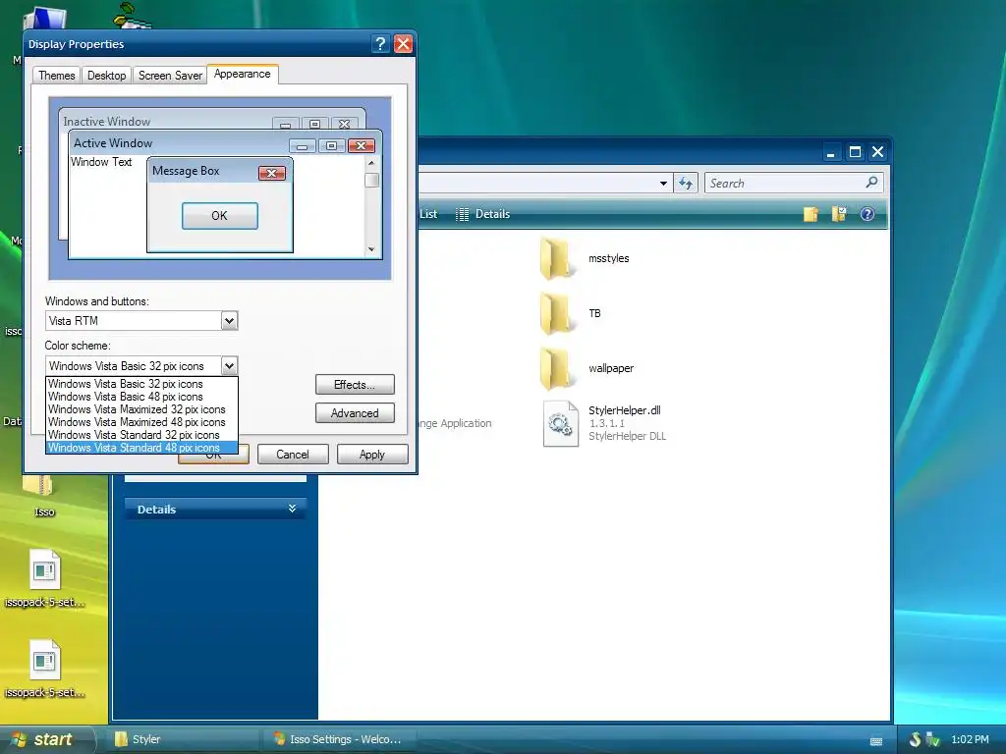This screenshot has height=754, width=1006.
Task: Click preview window scrollbar up arrow
Action: (371, 164)
